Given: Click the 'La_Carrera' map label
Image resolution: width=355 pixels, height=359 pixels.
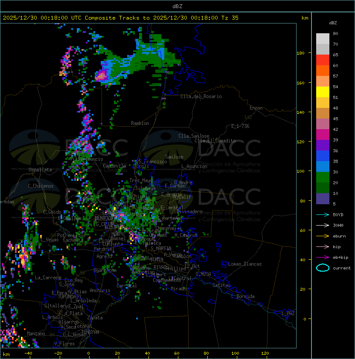Looking at the screenshot, I should click(48, 278).
